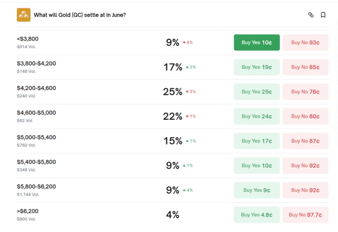This screenshot has width=338, height=232.
Task: Buy Yes at 10¢ for $5,400-$5,800
Action: click(257, 165)
